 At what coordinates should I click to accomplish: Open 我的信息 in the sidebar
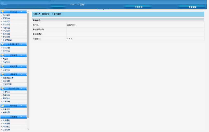coord(6,15)
